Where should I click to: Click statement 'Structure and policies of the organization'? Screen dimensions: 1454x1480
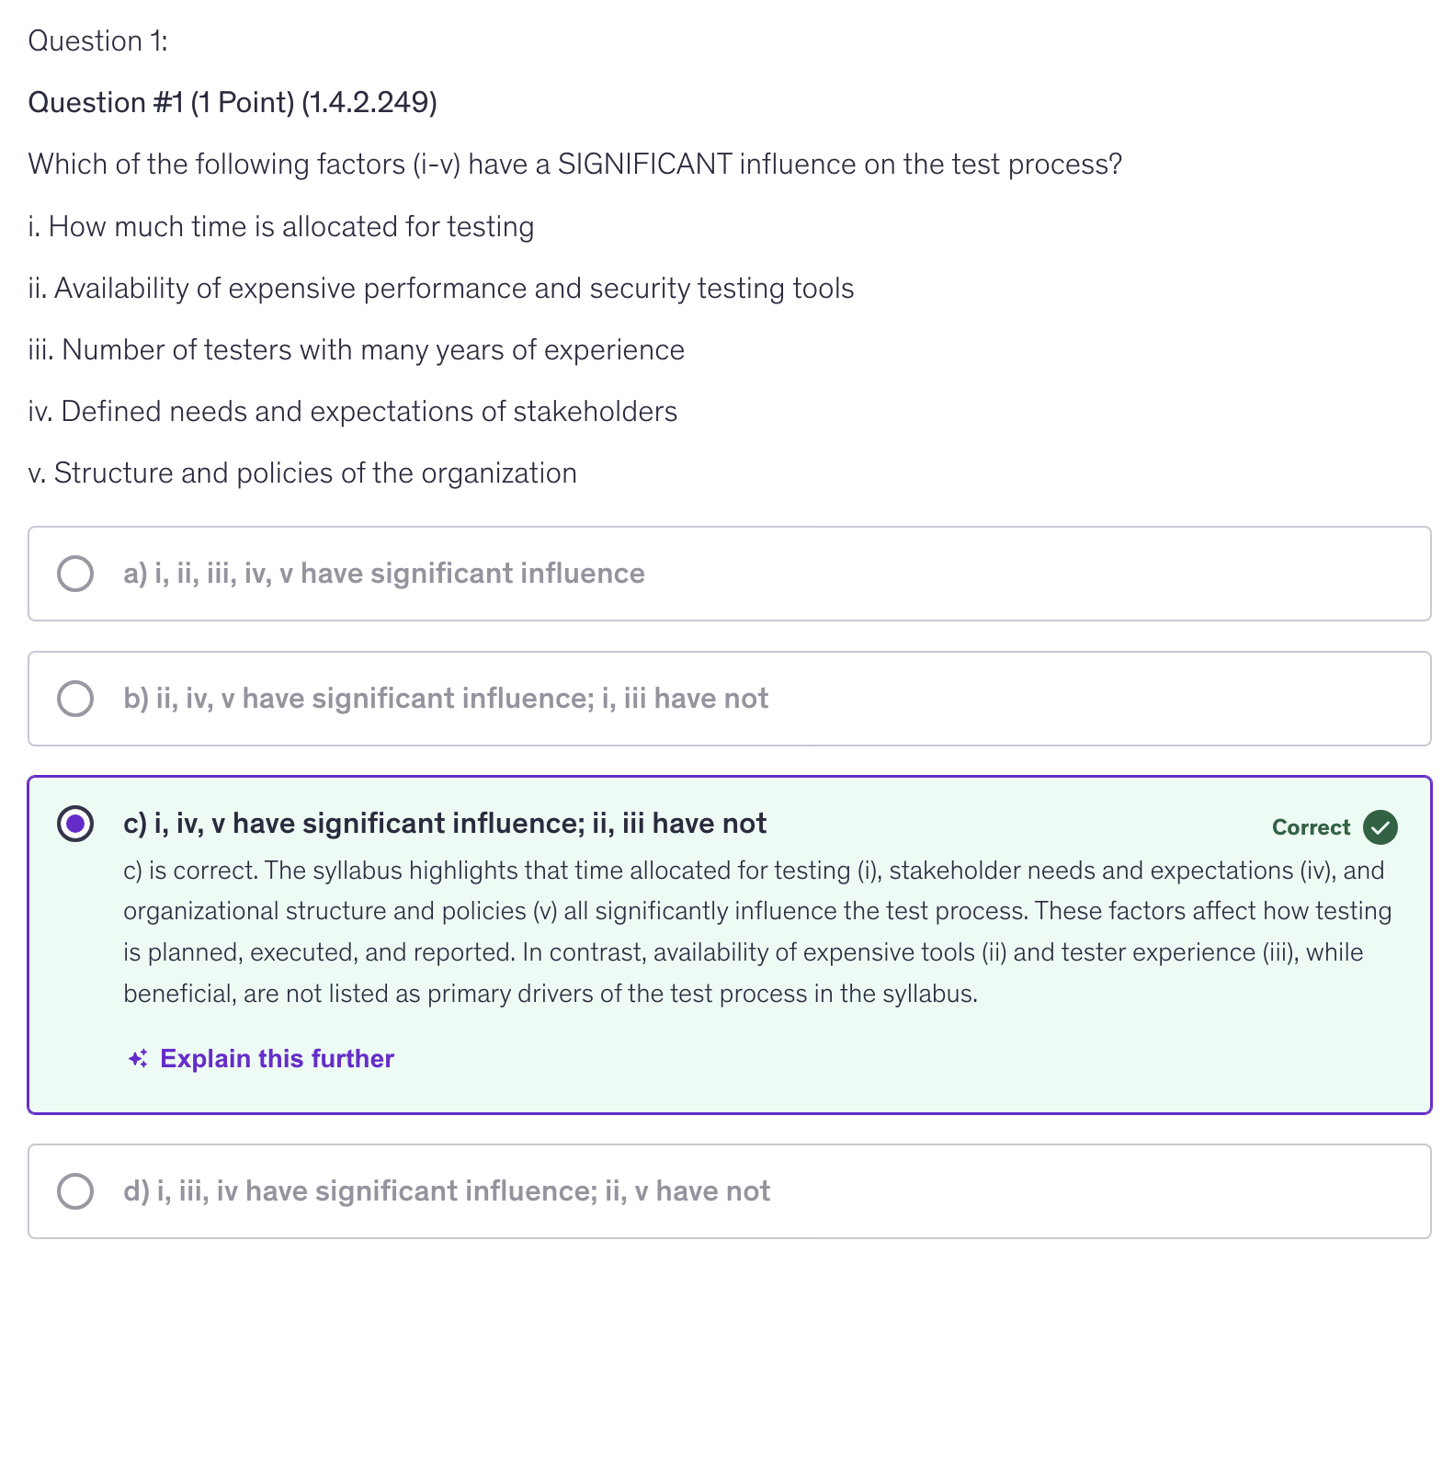[x=302, y=473]
